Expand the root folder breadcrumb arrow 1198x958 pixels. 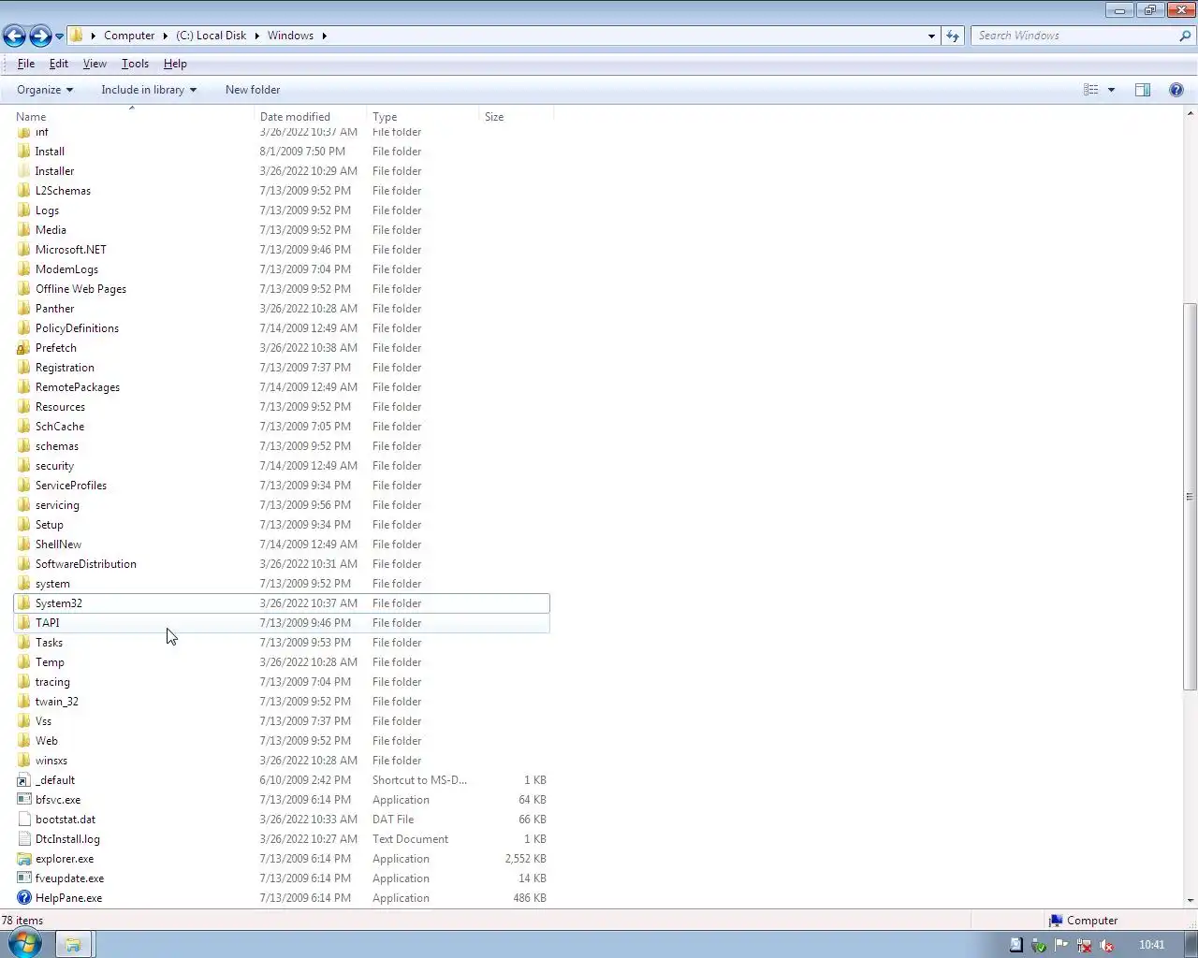[x=93, y=36]
